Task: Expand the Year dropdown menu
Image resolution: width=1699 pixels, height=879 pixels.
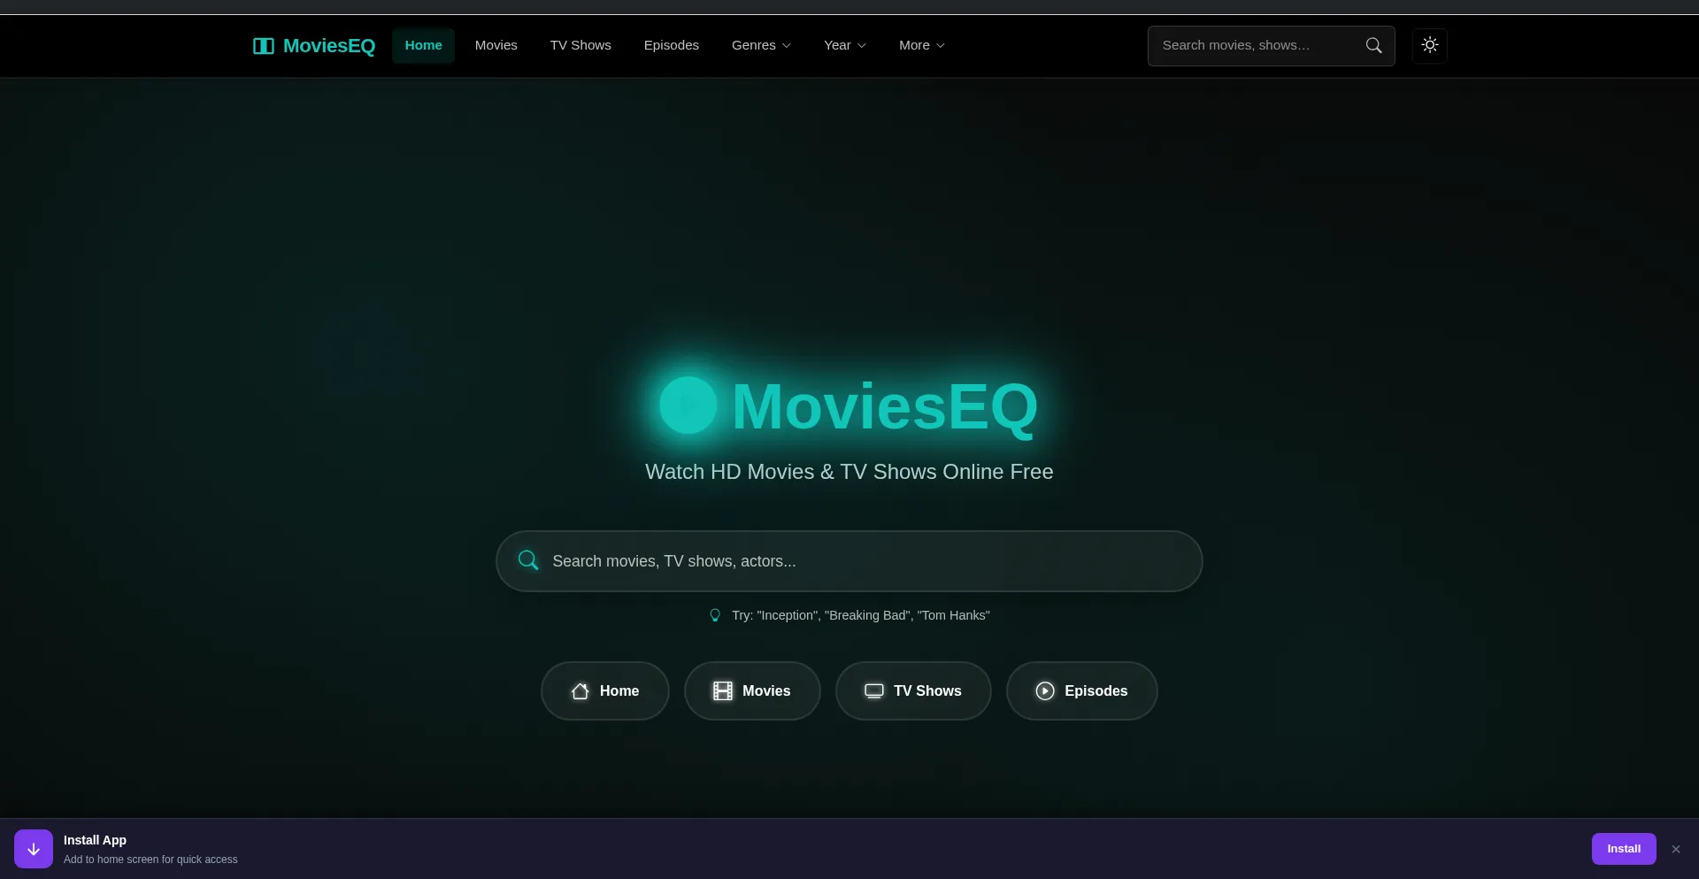Action: coord(845,45)
